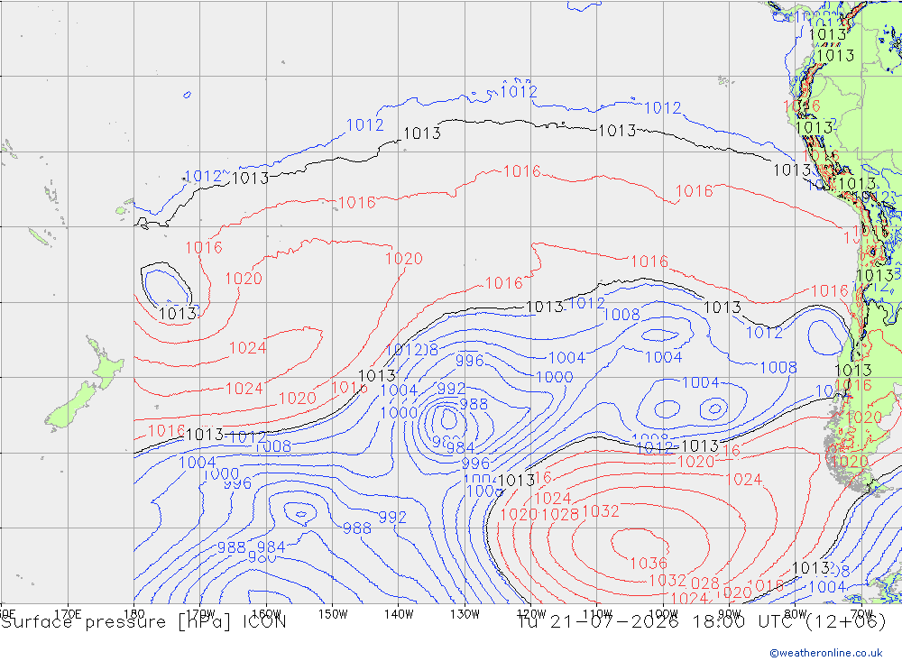Click the weatheronline.co.uk copyright link
Image resolution: width=902 pixels, height=661 pixels.
click(x=826, y=653)
